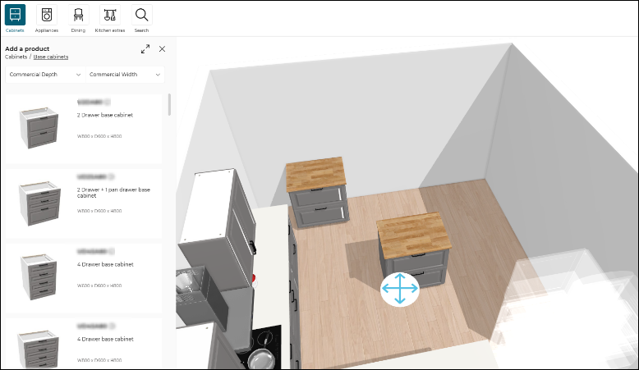Open the Kitchen extras category

[x=109, y=15]
